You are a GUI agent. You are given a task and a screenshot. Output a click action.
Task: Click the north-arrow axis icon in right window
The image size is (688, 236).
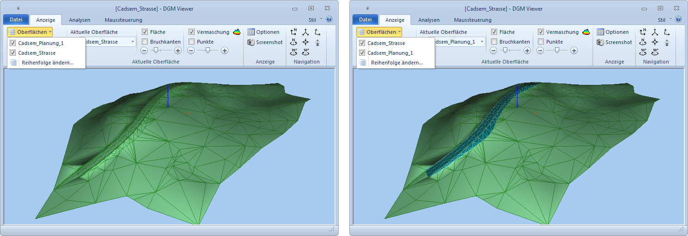[x=643, y=32]
